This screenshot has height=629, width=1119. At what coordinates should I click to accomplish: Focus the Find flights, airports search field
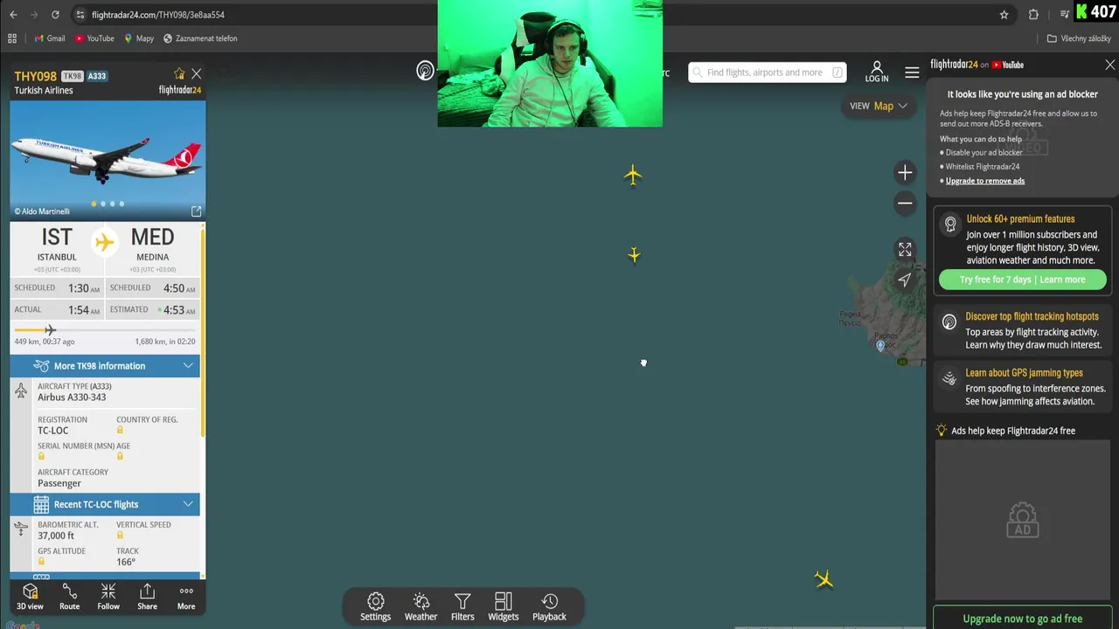click(x=767, y=73)
